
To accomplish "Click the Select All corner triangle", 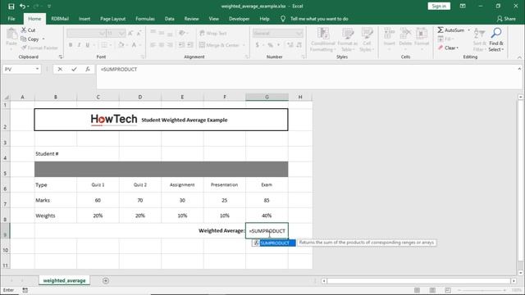I will point(6,97).
